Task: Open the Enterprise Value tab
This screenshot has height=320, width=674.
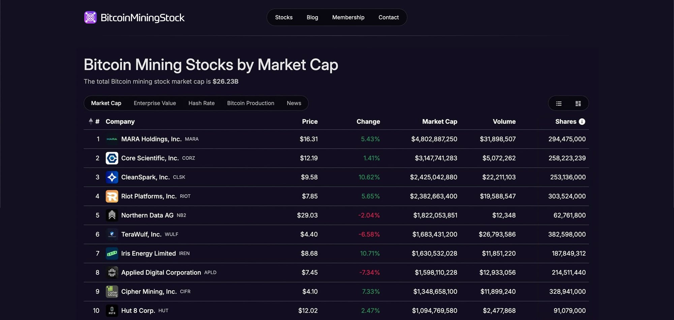Action: 155,103
